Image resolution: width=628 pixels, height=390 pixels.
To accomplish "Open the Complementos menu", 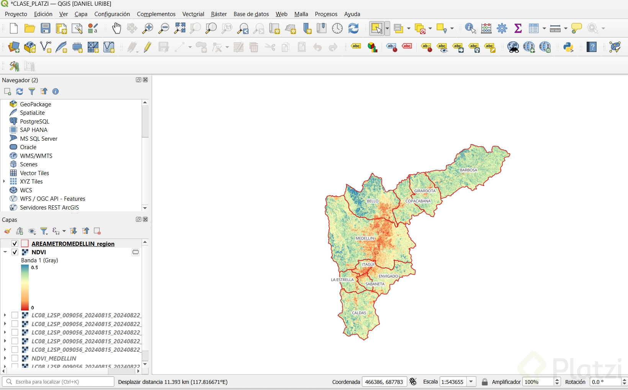I will 156,14.
